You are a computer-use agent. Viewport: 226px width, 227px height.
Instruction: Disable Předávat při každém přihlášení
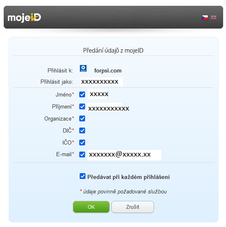82,176
